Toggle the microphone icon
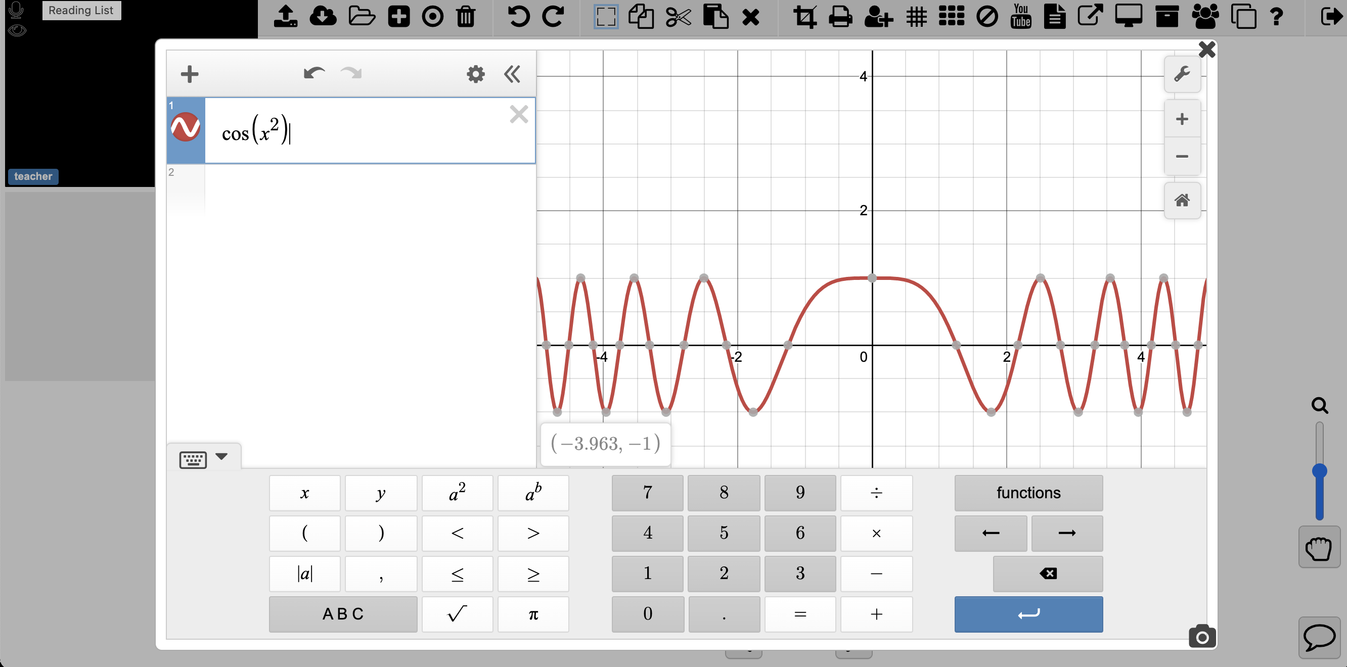The height and width of the screenshot is (667, 1347). (x=16, y=10)
